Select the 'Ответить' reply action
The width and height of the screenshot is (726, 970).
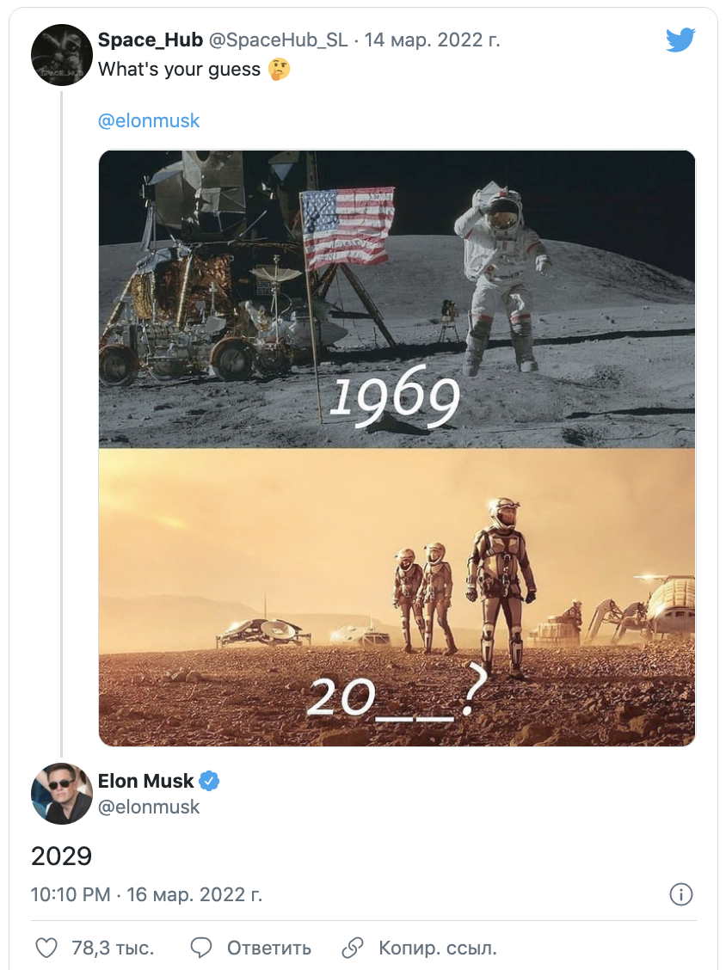pos(267,948)
